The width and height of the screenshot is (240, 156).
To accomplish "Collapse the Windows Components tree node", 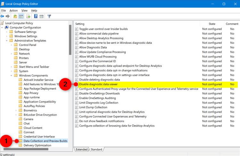I will coord(12,76).
